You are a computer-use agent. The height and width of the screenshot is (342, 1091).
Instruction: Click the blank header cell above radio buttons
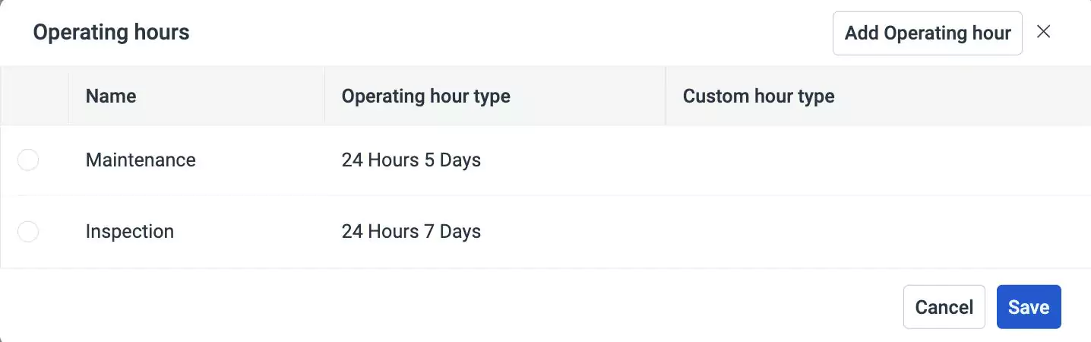coord(34,97)
